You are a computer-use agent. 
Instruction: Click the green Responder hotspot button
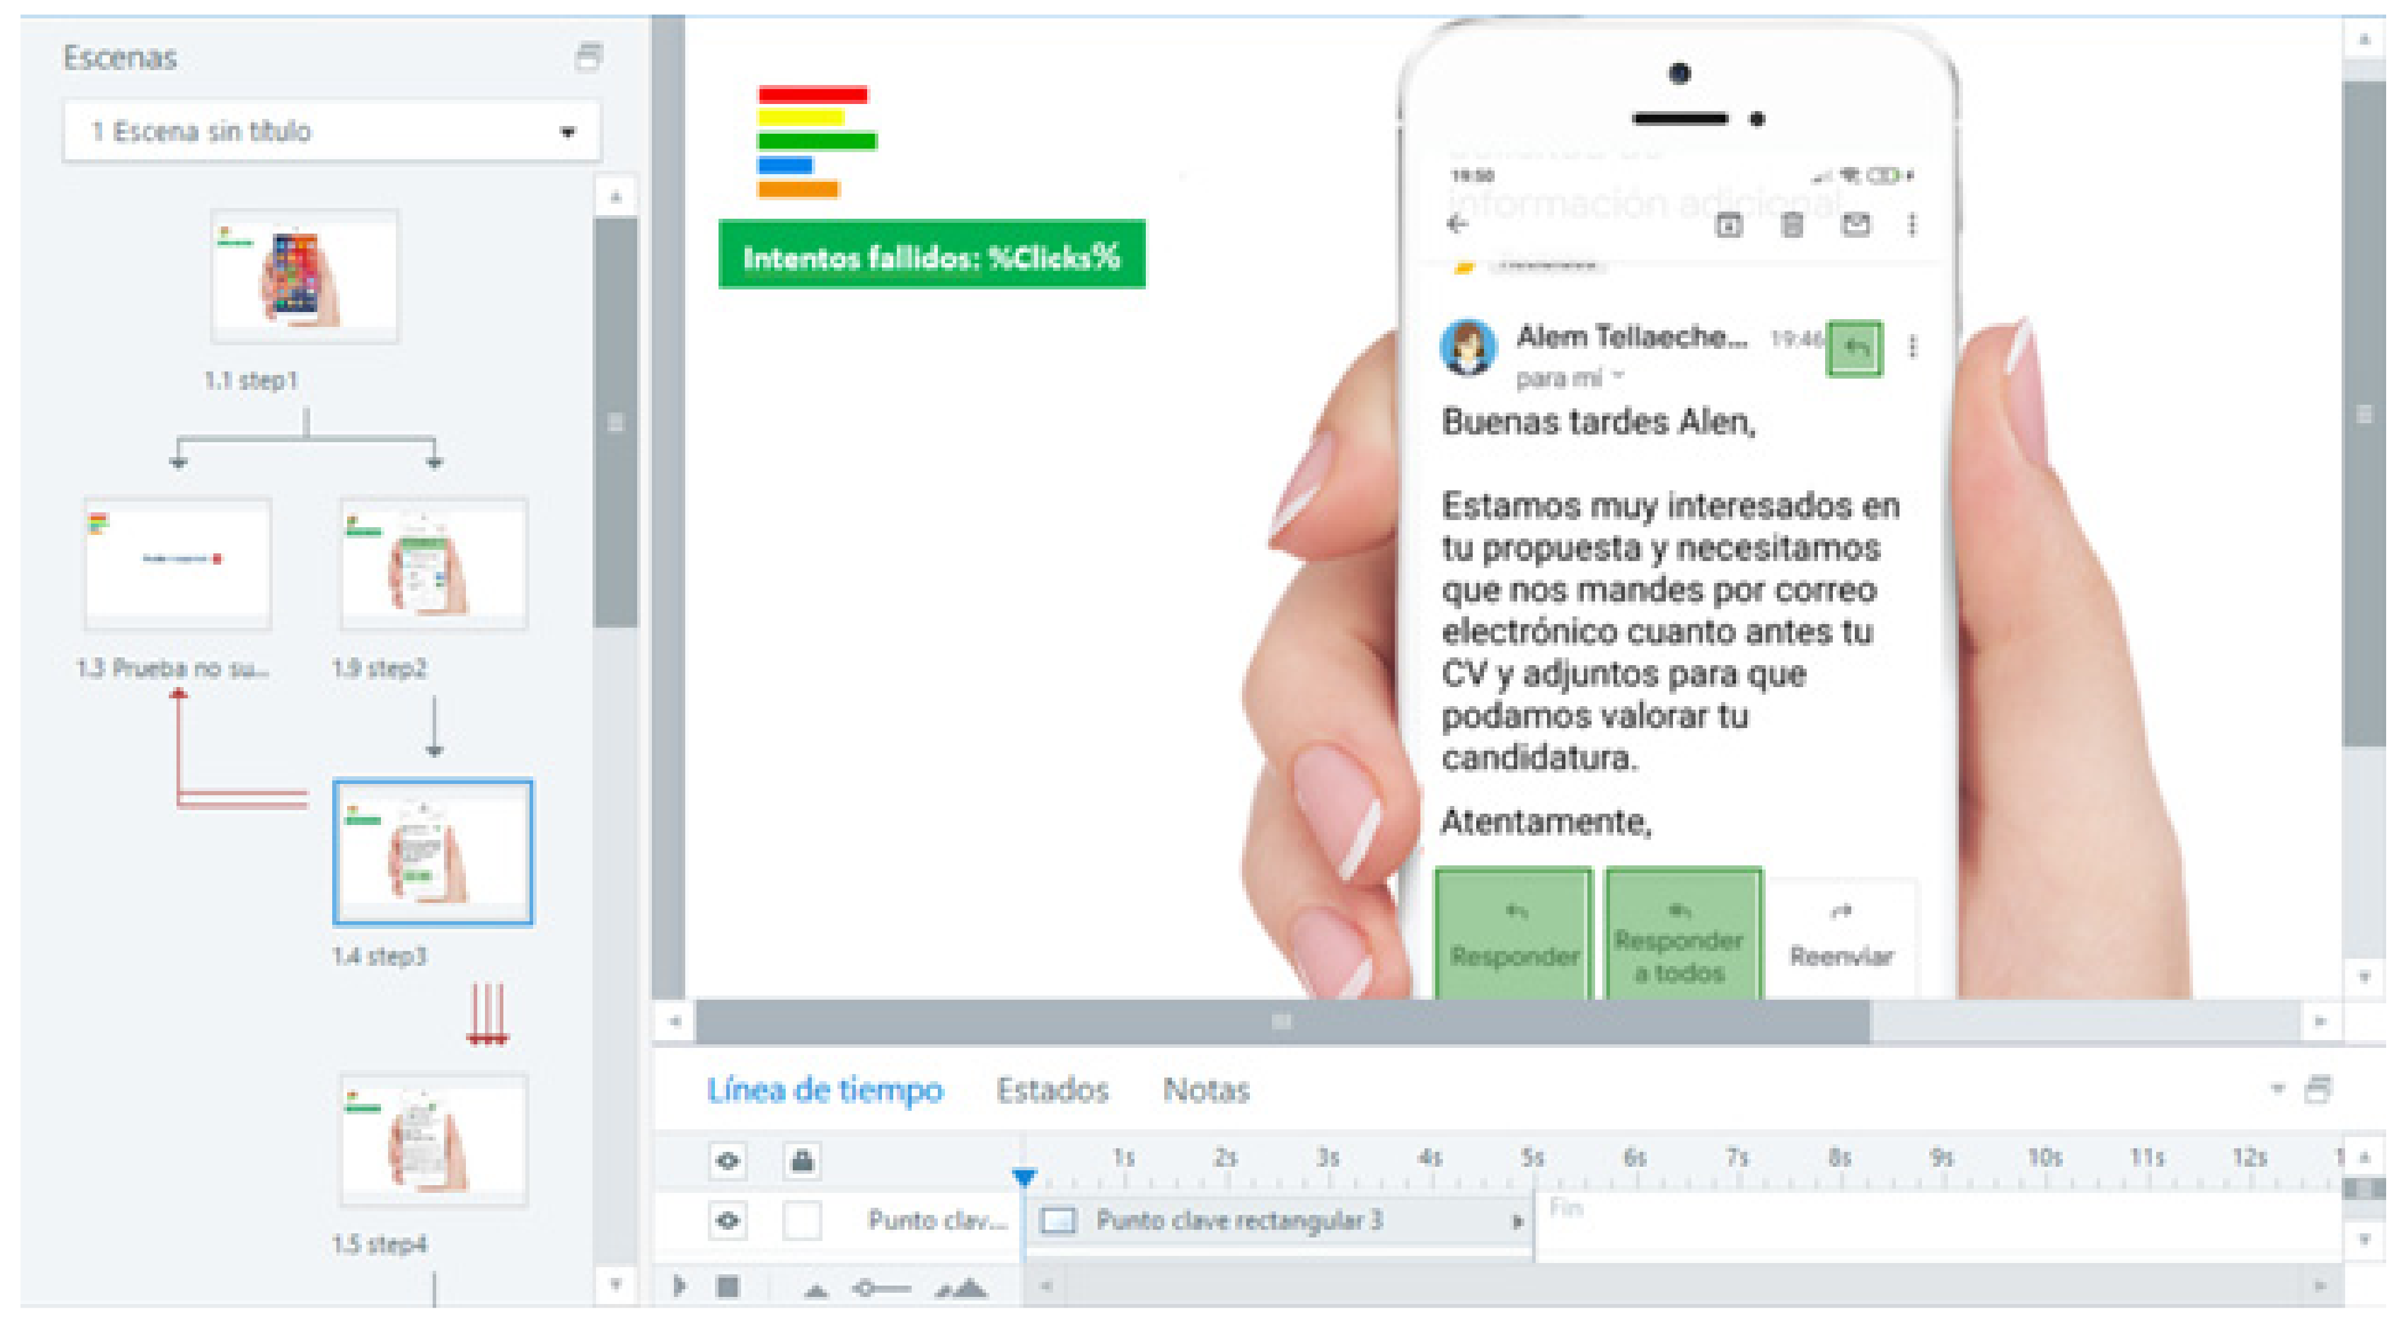(1514, 934)
